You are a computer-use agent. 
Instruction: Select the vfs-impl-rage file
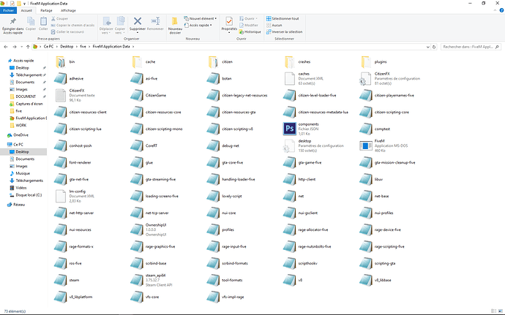coord(225,297)
